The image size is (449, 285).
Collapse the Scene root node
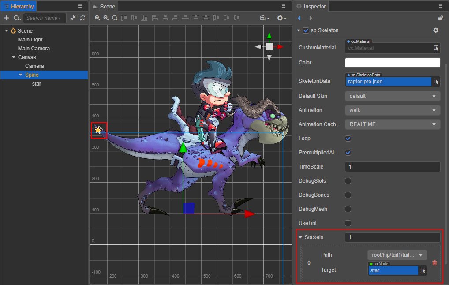tap(7, 30)
